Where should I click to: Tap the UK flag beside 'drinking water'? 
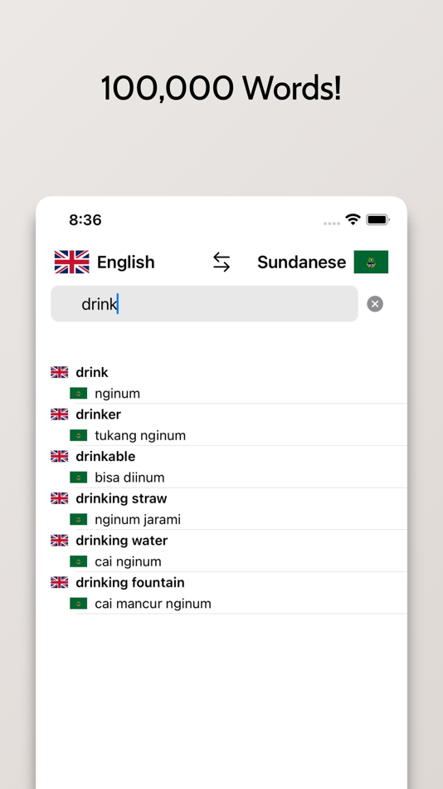(x=60, y=541)
